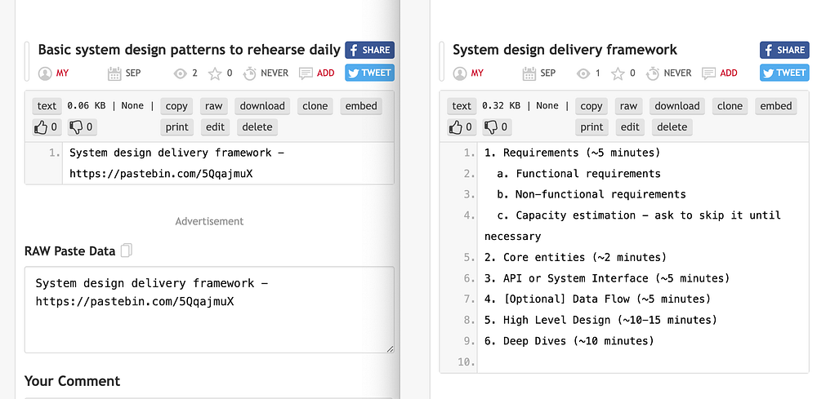Download the right paste
Viewport: 817px width, 399px height.
(x=677, y=106)
